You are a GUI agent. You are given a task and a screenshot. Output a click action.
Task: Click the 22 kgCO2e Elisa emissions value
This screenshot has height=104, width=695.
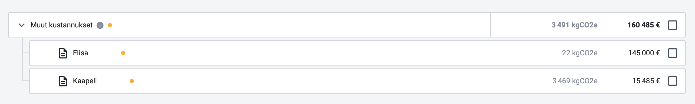click(580, 53)
